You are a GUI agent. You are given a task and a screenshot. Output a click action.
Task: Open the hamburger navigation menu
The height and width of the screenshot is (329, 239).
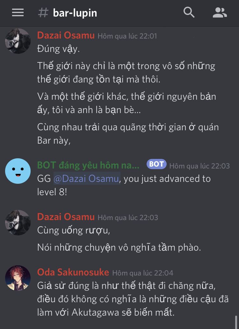coord(18,13)
